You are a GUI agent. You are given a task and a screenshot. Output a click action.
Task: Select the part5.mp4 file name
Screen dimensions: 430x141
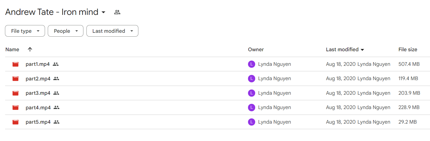tap(38, 122)
